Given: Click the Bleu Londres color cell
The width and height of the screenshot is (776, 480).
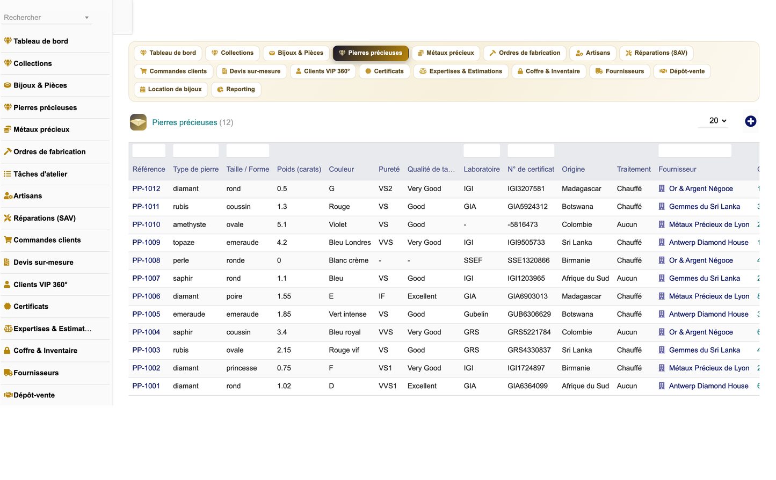Looking at the screenshot, I should point(350,242).
